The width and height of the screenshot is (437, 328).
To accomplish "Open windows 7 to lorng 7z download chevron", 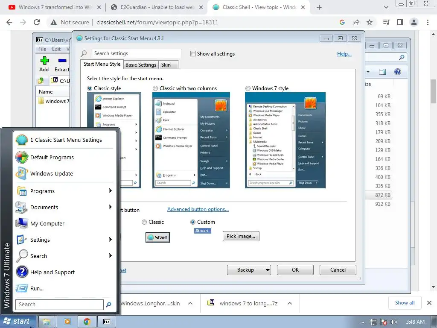I will point(290,303).
